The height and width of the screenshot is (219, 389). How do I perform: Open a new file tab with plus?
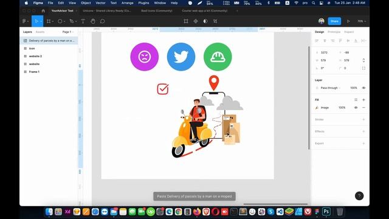[237, 11]
